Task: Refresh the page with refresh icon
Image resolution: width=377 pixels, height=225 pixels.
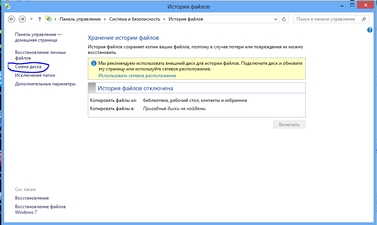Action: pyautogui.click(x=284, y=19)
